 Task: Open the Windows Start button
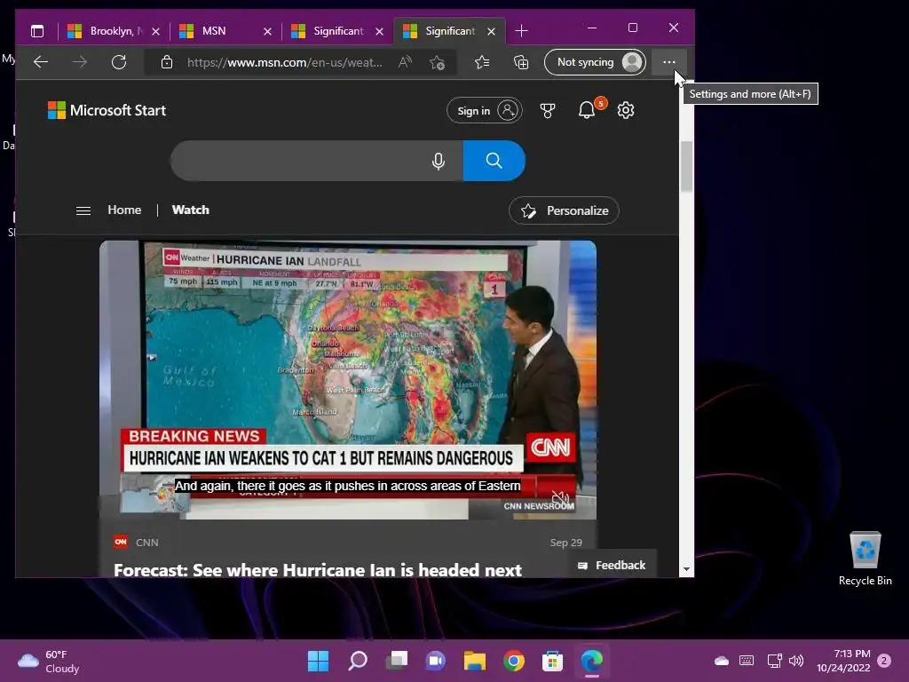click(319, 661)
